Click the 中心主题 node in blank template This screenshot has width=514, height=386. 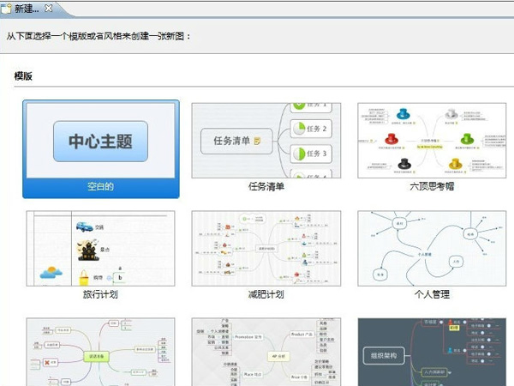(101, 141)
